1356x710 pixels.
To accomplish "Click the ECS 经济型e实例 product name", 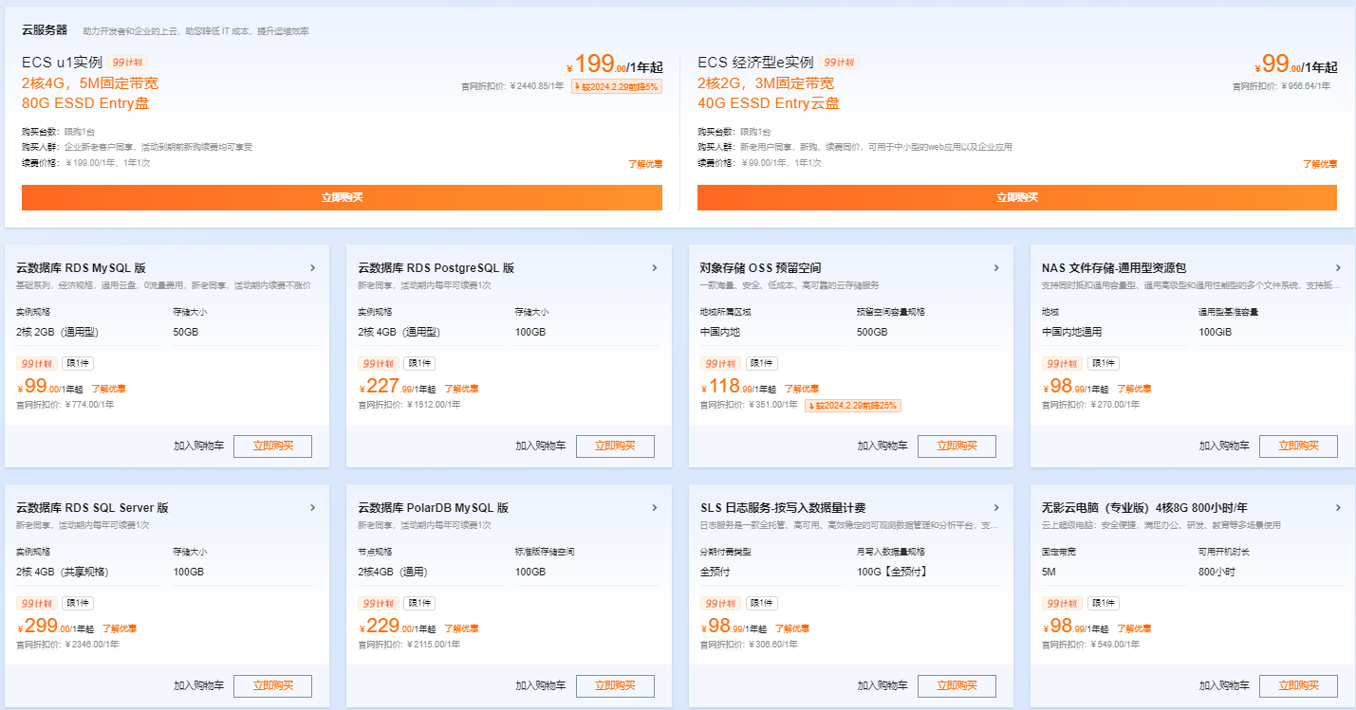I will click(755, 63).
